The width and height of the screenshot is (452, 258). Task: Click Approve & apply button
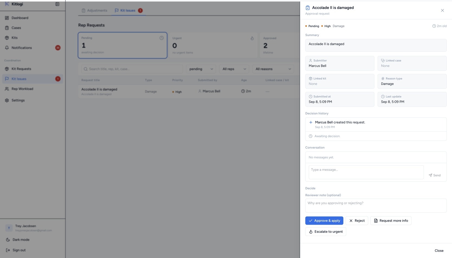[x=324, y=221]
